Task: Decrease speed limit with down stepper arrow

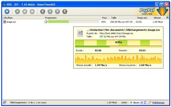Action: click(145, 103)
